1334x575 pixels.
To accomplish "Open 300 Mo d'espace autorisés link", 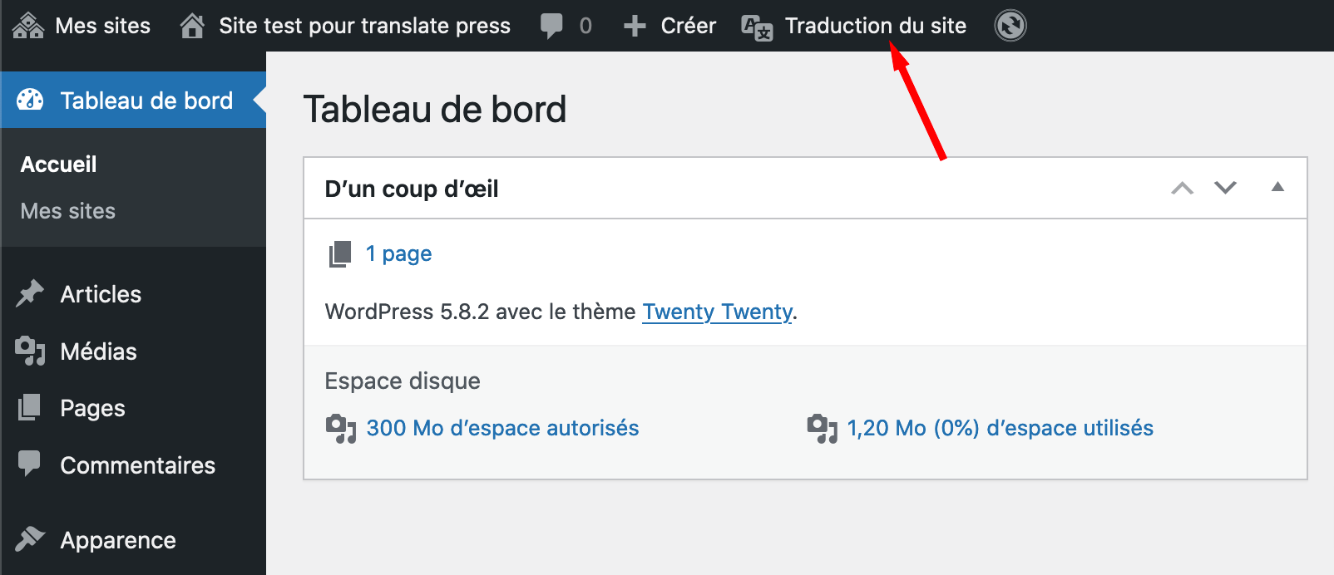I will click(x=502, y=428).
